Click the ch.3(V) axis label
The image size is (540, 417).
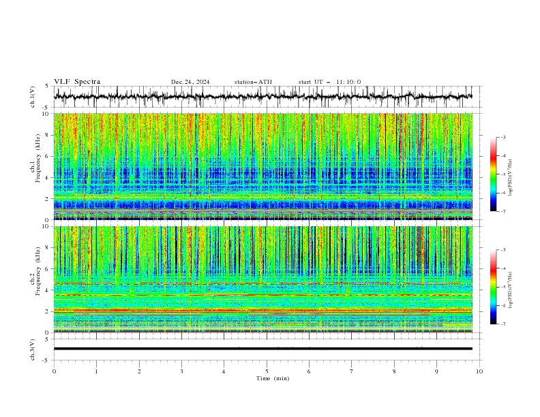[x=32, y=350]
